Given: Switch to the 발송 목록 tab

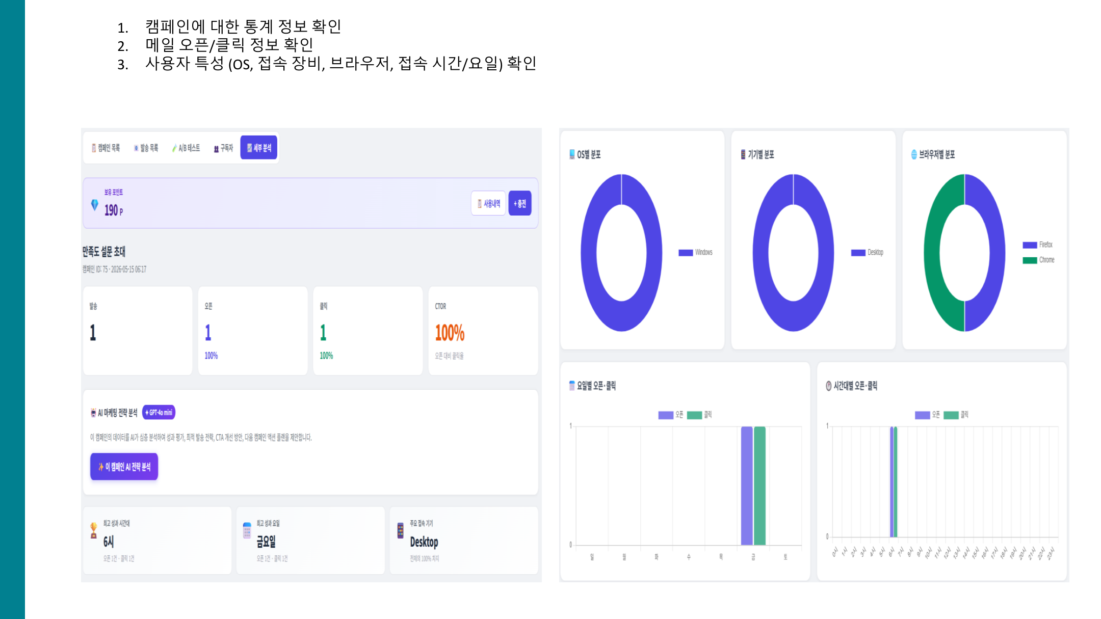Looking at the screenshot, I should tap(146, 148).
